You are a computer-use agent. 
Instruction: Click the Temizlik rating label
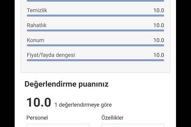(37, 10)
